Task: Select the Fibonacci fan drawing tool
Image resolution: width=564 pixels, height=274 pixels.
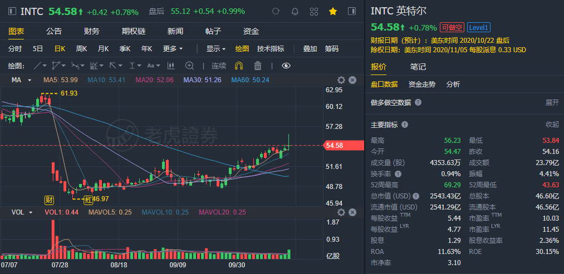Action: click(x=94, y=66)
